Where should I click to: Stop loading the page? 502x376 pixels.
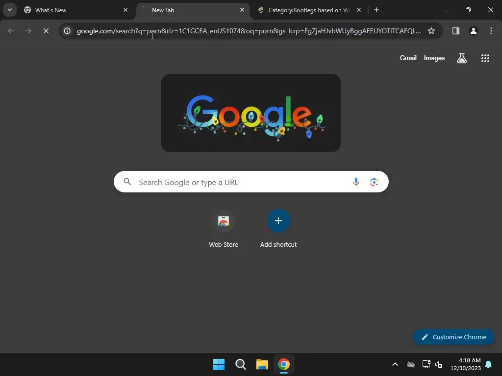click(x=46, y=31)
